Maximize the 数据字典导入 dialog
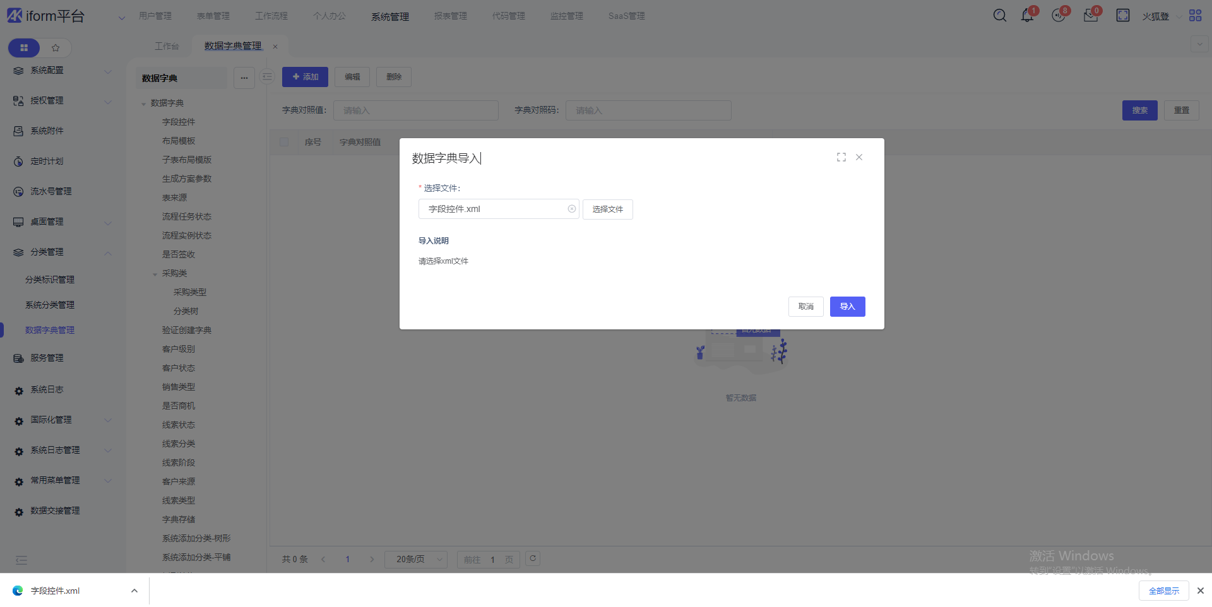 pyautogui.click(x=841, y=157)
